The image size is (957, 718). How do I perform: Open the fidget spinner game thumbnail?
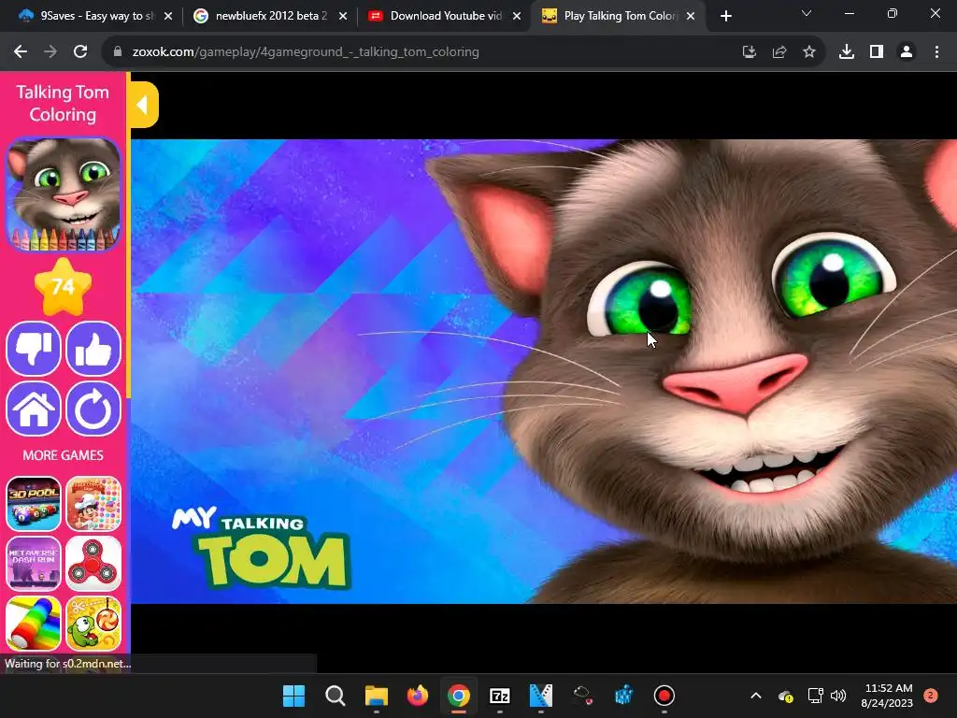pyautogui.click(x=93, y=564)
